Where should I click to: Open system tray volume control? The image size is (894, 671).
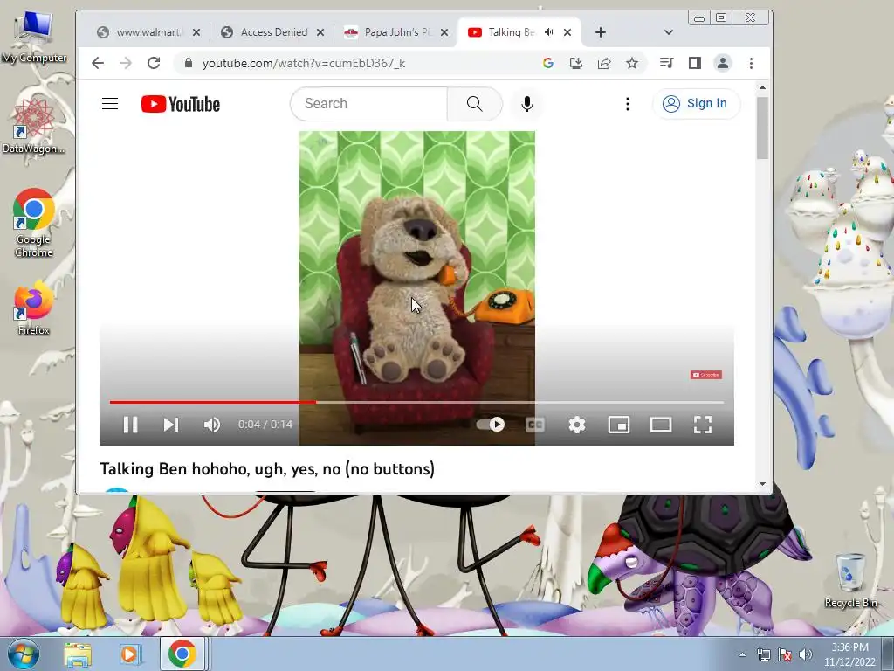pos(806,654)
